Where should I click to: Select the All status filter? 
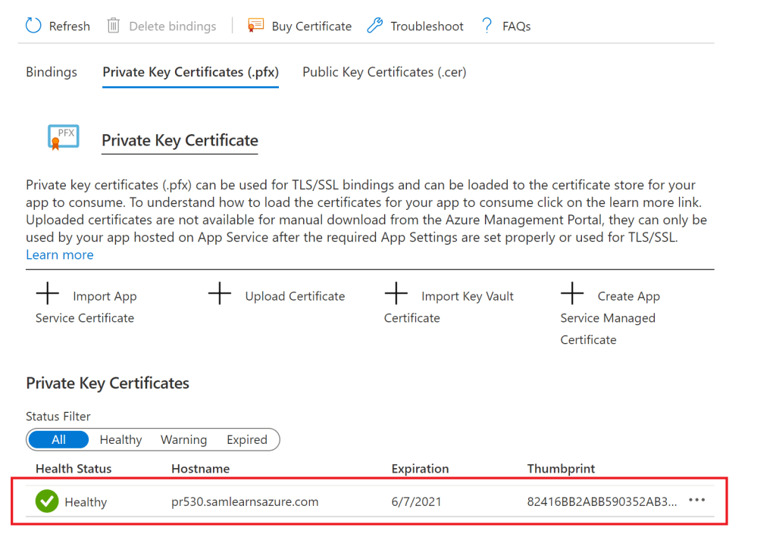point(58,439)
